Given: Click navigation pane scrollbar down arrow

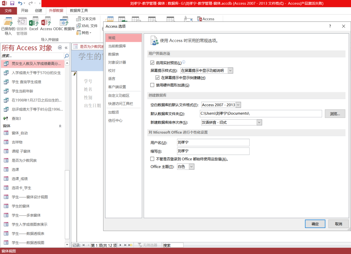Looking at the screenshot, I should click(x=67, y=245).
